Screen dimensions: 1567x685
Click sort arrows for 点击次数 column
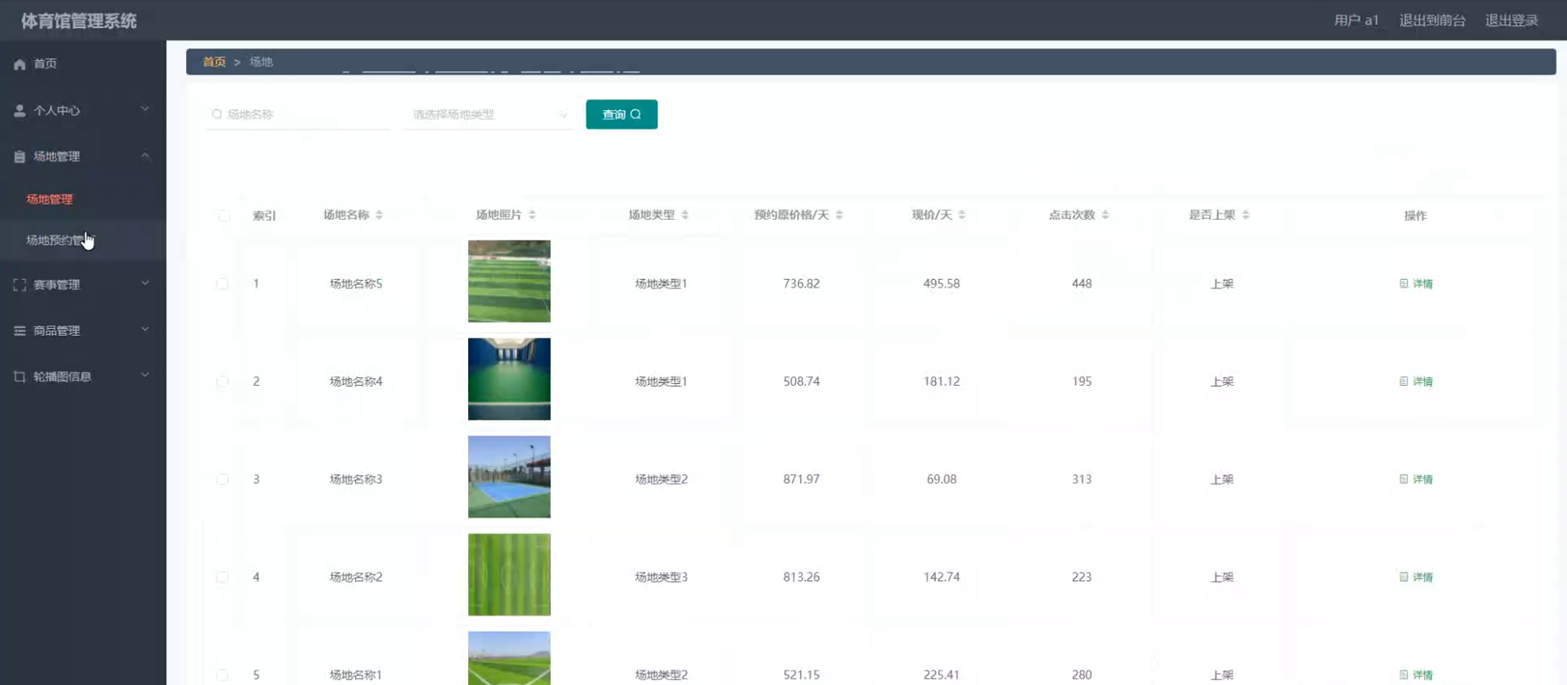(x=1106, y=215)
